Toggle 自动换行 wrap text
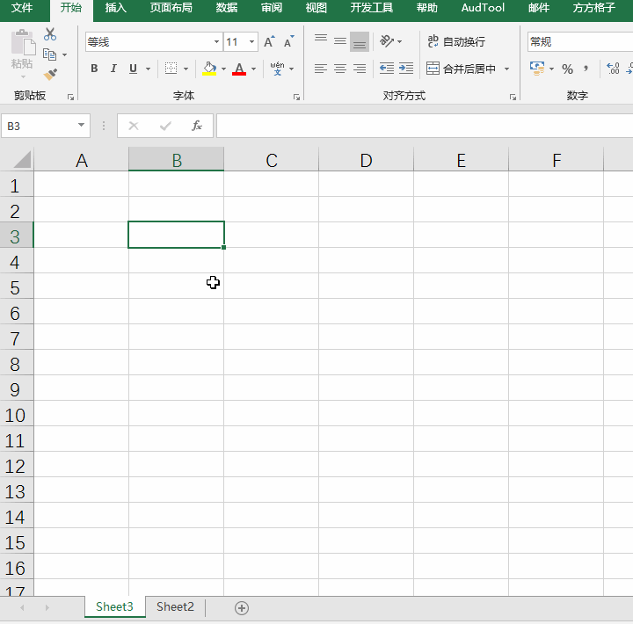Viewport: 633px width, 624px height. (456, 41)
